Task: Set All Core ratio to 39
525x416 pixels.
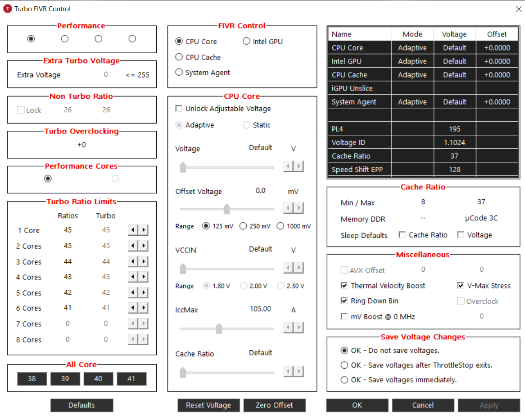Action: [x=65, y=379]
